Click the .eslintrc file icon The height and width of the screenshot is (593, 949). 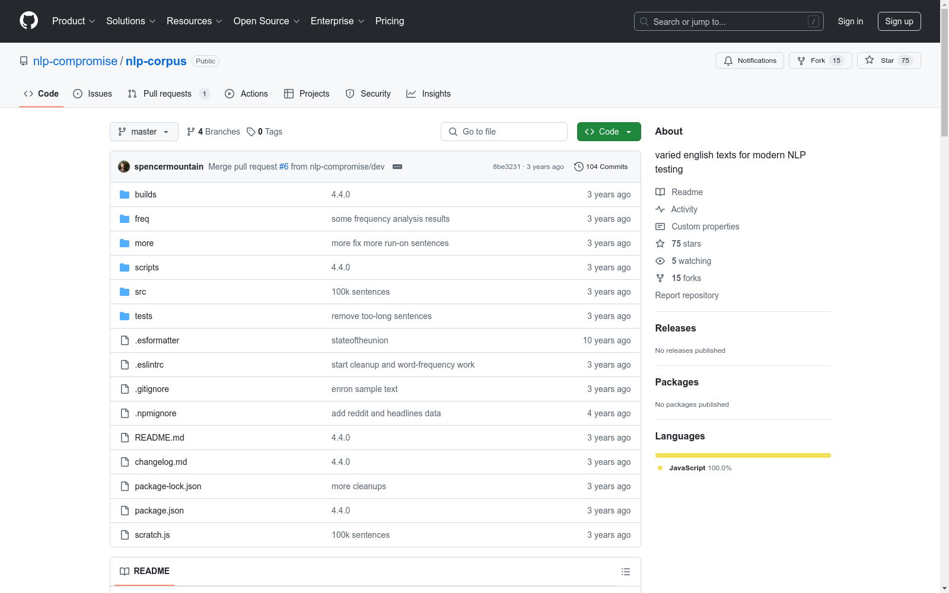tap(125, 365)
